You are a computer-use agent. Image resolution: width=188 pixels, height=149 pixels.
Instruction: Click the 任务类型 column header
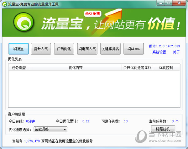[x=19, y=68]
